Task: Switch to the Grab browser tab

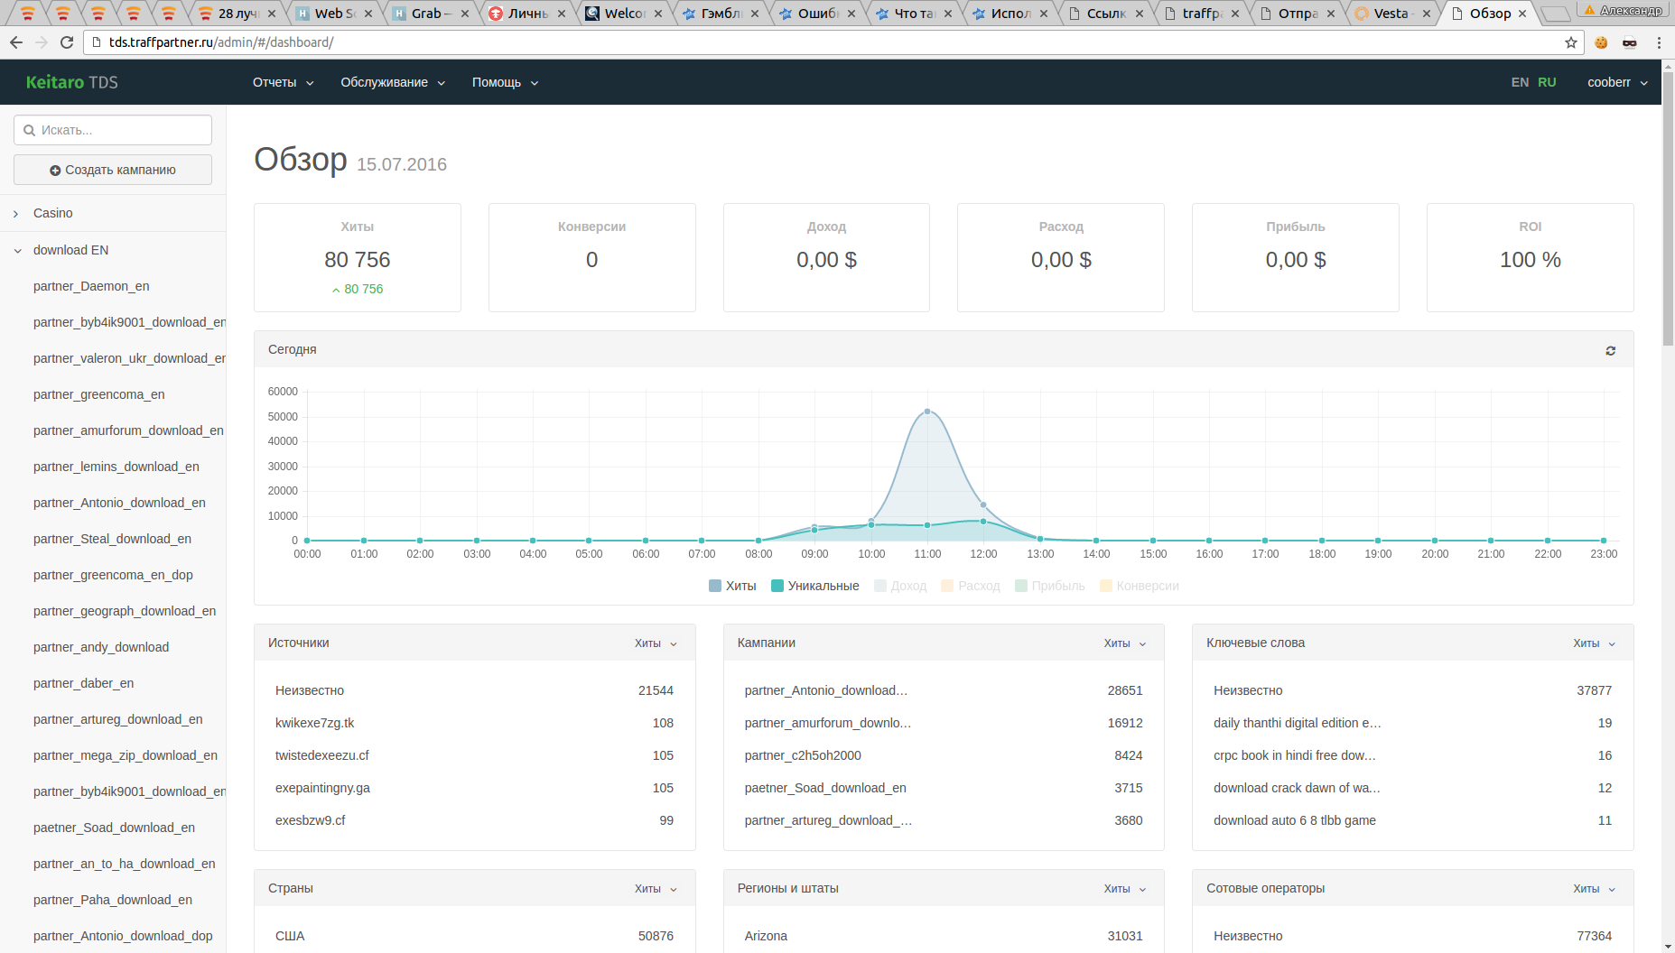Action: 430,14
